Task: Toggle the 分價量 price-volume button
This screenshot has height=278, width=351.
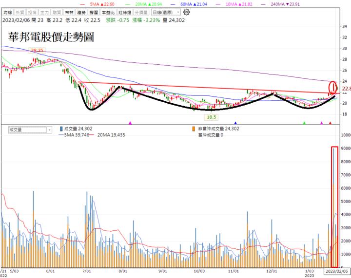Action: 141,12
